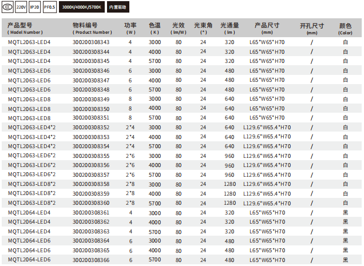Click product number 300200308347
The height and width of the screenshot is (266, 364).
pos(91,80)
